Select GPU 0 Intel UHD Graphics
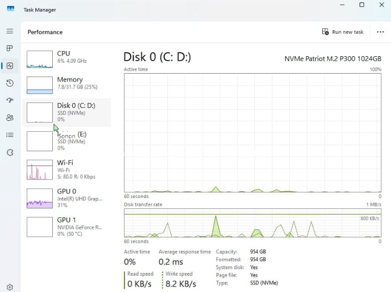391x292 pixels. coord(67,197)
